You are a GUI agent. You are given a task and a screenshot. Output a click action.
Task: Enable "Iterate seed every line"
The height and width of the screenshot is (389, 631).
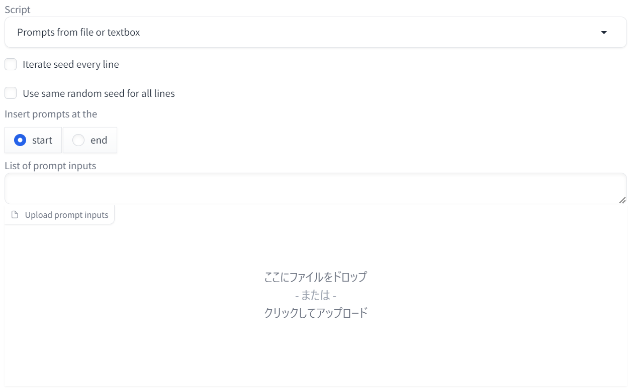click(10, 64)
